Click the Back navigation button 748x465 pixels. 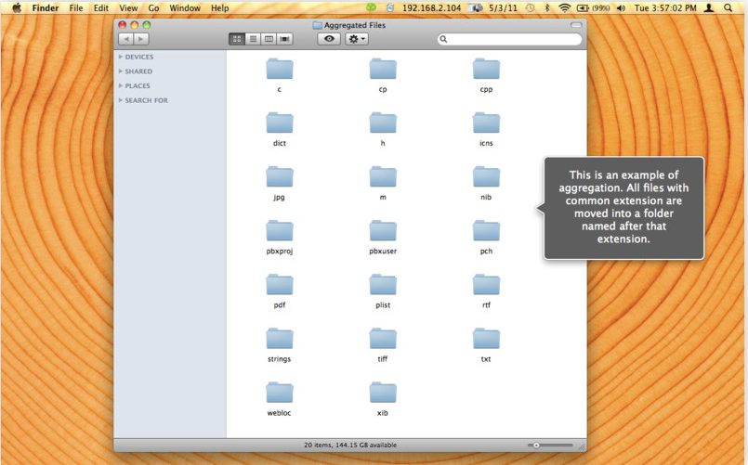point(125,39)
